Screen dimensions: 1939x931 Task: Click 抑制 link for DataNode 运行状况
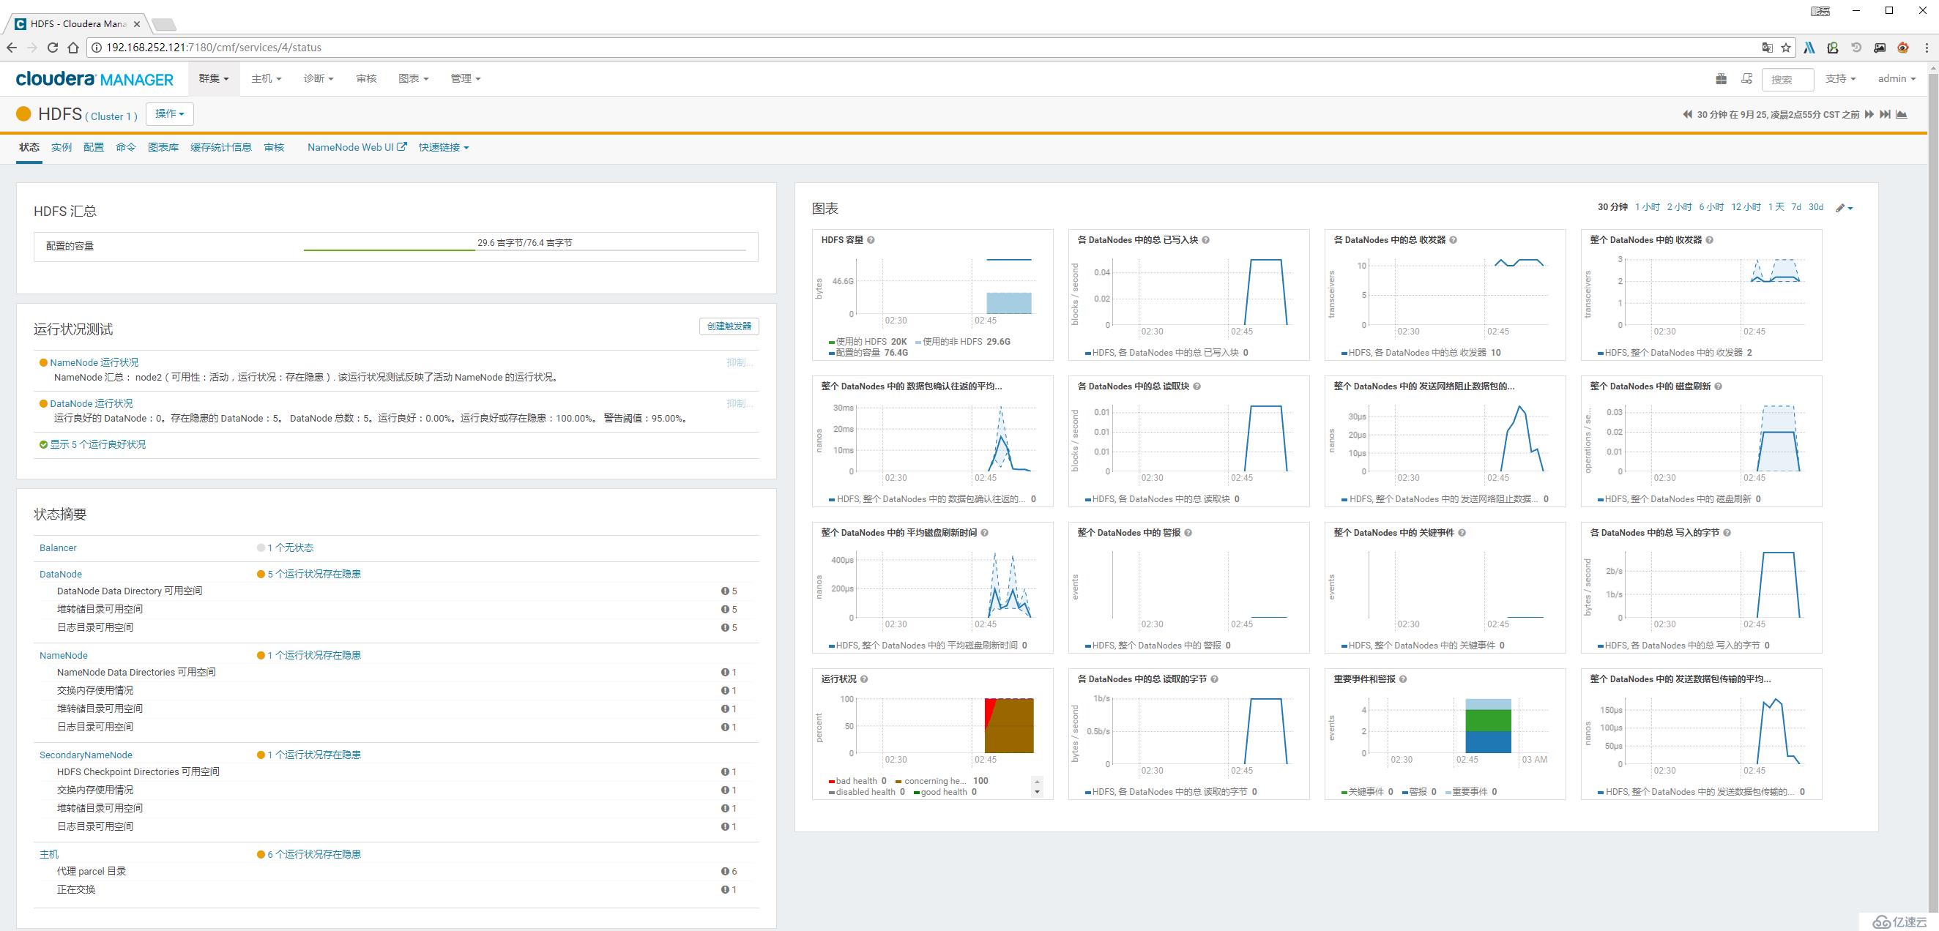pos(739,403)
